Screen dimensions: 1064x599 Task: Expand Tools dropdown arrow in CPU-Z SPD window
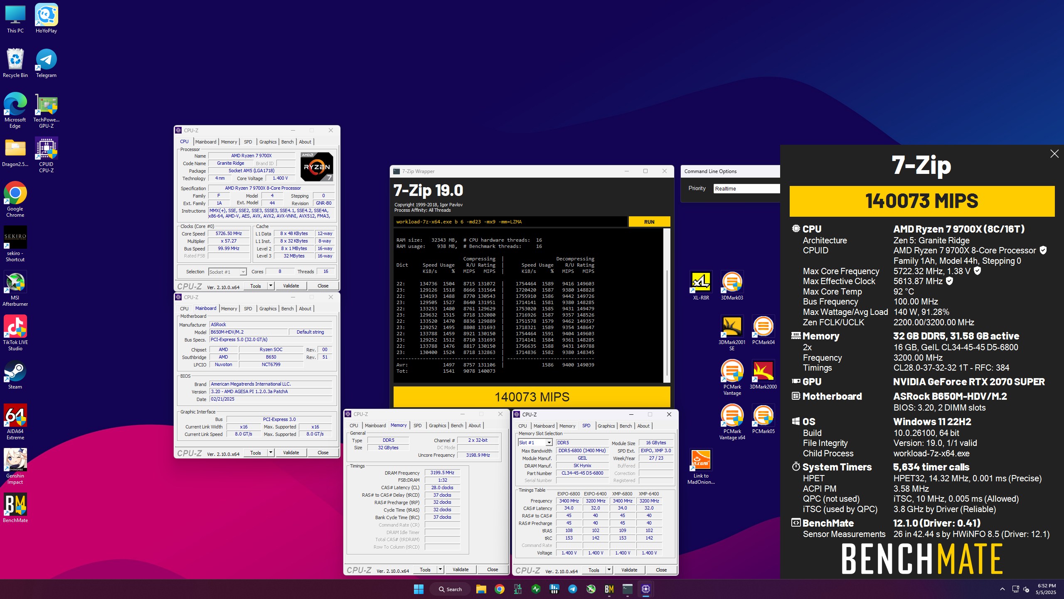coord(609,570)
